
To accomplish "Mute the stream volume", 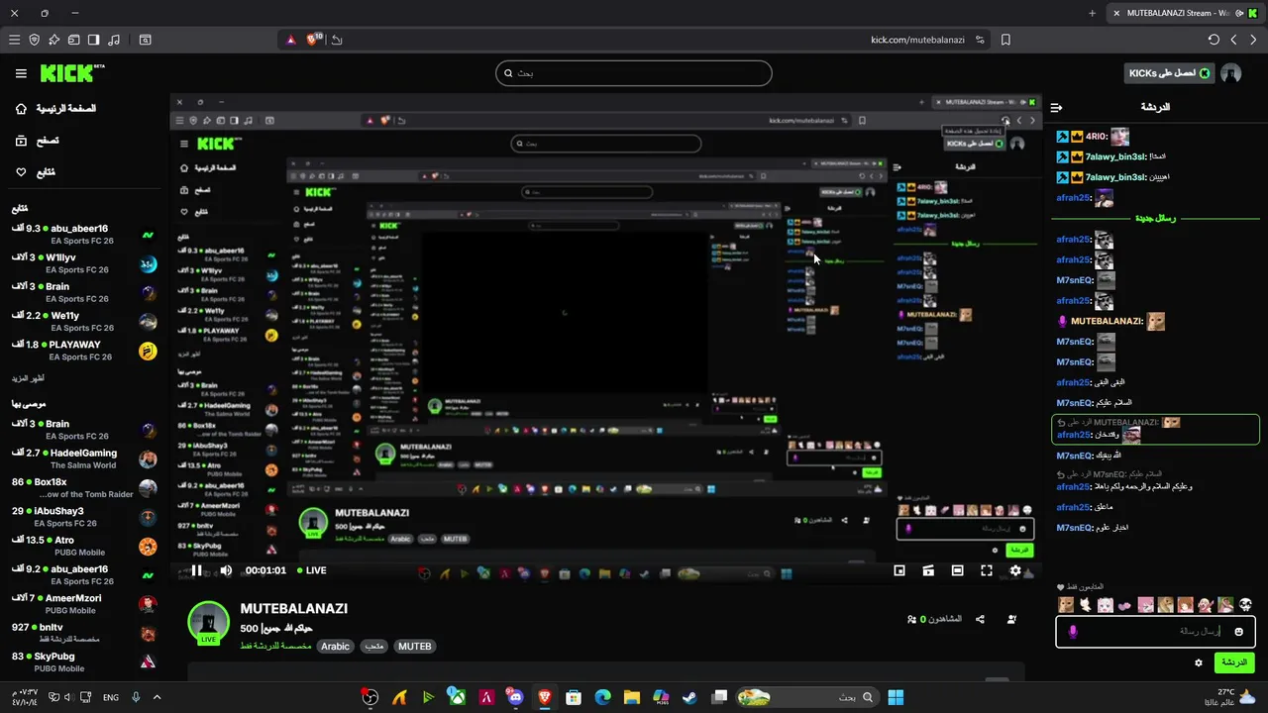I will tap(226, 570).
